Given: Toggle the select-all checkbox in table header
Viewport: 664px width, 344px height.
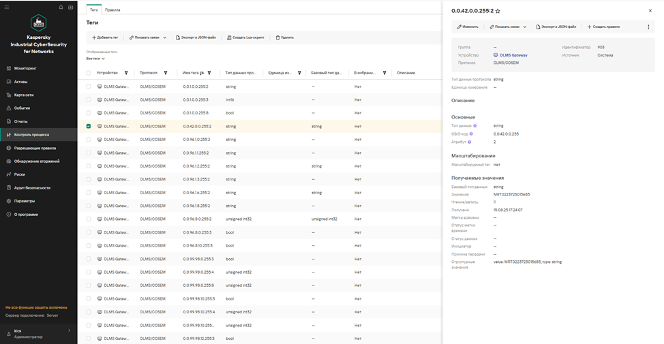Looking at the screenshot, I should (x=89, y=73).
